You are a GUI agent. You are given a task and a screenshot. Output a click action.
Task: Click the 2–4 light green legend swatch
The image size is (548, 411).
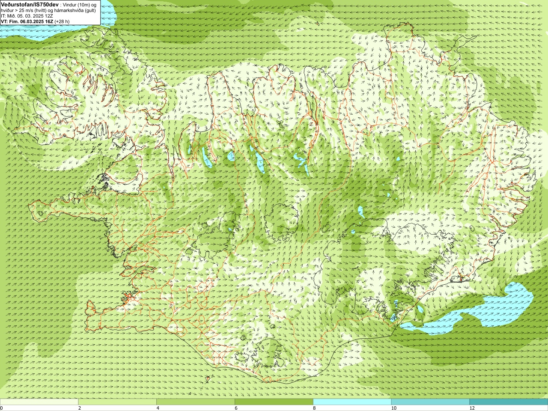coord(117,402)
